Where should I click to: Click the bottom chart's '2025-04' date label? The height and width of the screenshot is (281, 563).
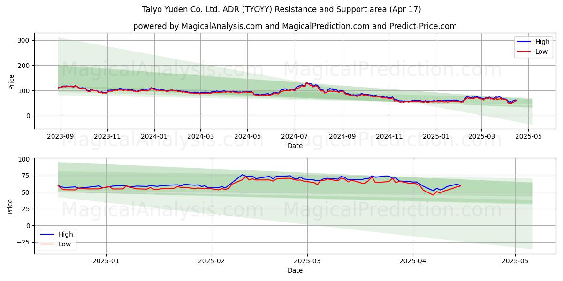[x=413, y=261]
